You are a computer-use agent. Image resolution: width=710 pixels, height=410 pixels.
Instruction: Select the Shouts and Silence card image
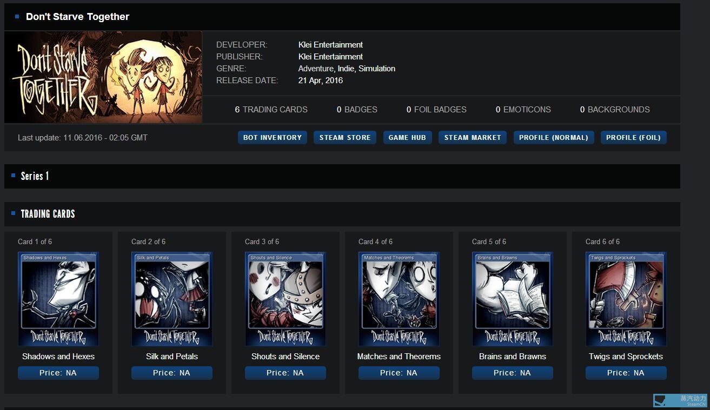[x=286, y=299]
